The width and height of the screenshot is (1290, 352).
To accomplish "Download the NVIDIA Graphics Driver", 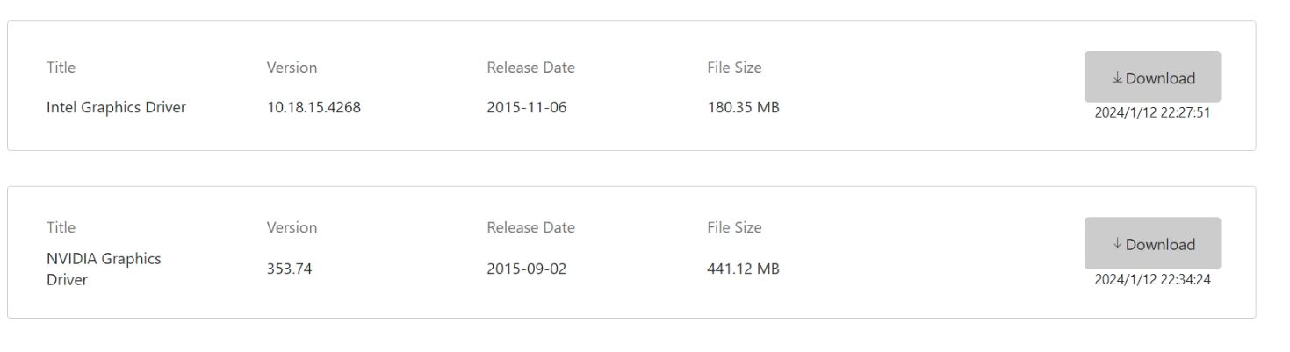I will point(1152,243).
